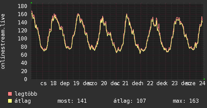
Task: Select the átlag legend label beside yellow swatch
Action: 23,101
